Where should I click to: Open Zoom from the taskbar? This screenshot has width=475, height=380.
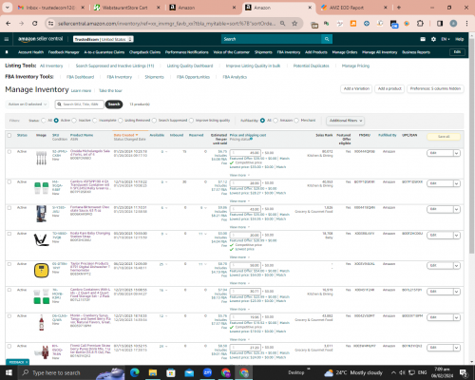pyautogui.click(x=207, y=372)
